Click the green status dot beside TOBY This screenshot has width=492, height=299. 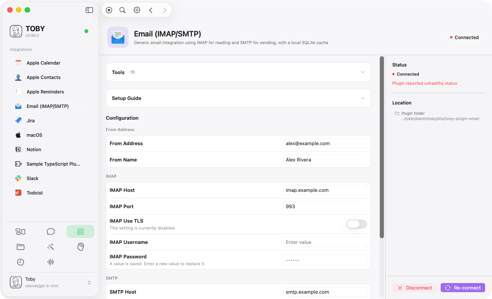86,31
